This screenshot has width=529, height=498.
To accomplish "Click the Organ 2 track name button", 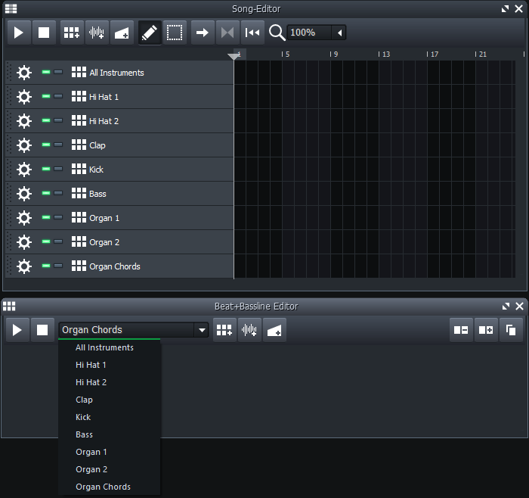I will pos(104,242).
